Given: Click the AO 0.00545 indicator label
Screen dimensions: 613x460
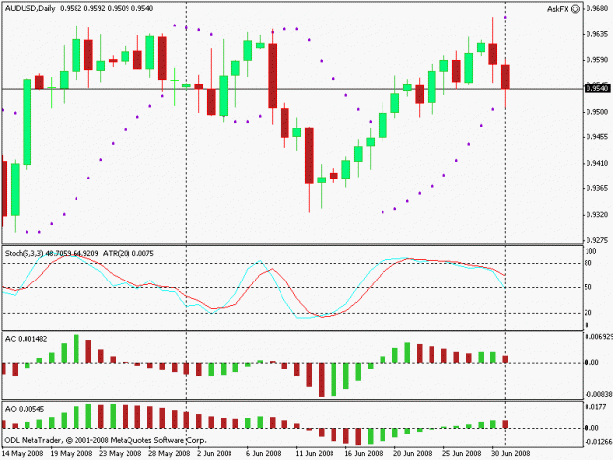Looking at the screenshot, I should click(x=25, y=409).
